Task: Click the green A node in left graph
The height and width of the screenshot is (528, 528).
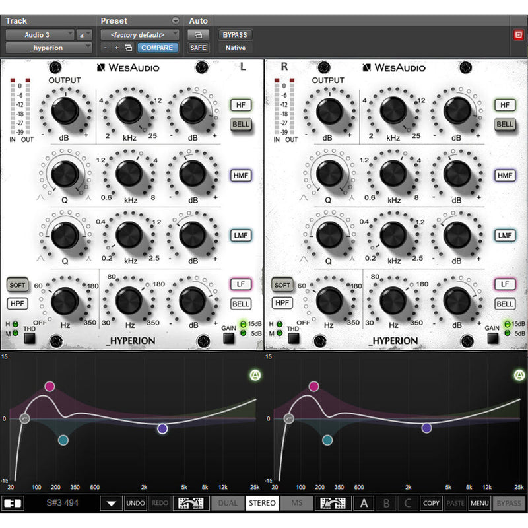Action: click(x=256, y=376)
